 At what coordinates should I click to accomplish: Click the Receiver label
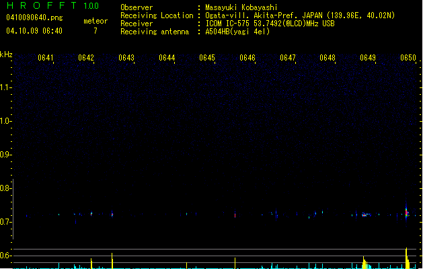(137, 24)
